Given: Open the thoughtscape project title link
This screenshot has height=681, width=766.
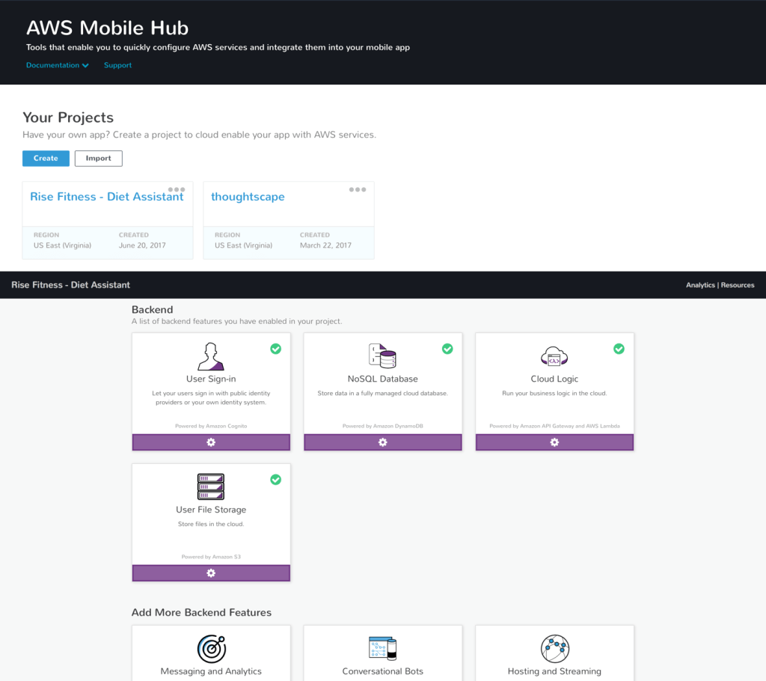Looking at the screenshot, I should pos(248,197).
